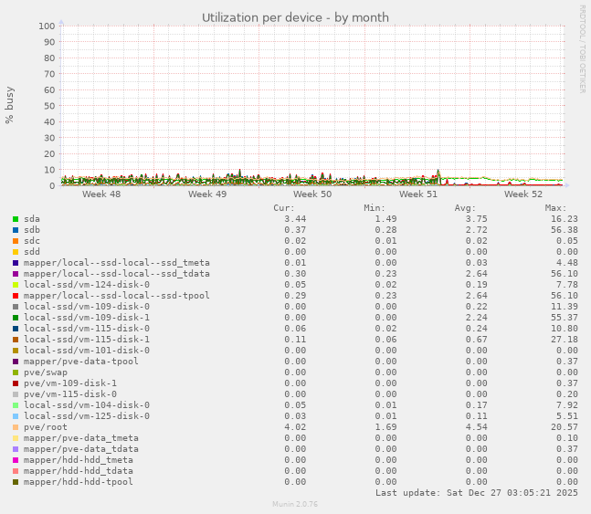Screen dimensions: 591x514
Task: Click sda current value 3.44
Action: tap(295, 219)
